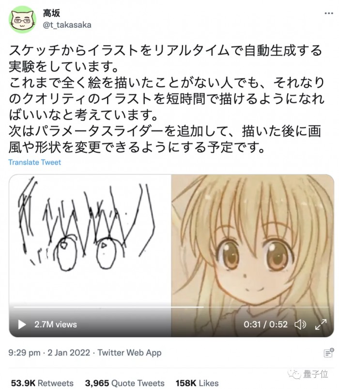Screen dimensions: 339x389
Task: View the 3,965 Quote Tweets
Action: click(x=124, y=383)
